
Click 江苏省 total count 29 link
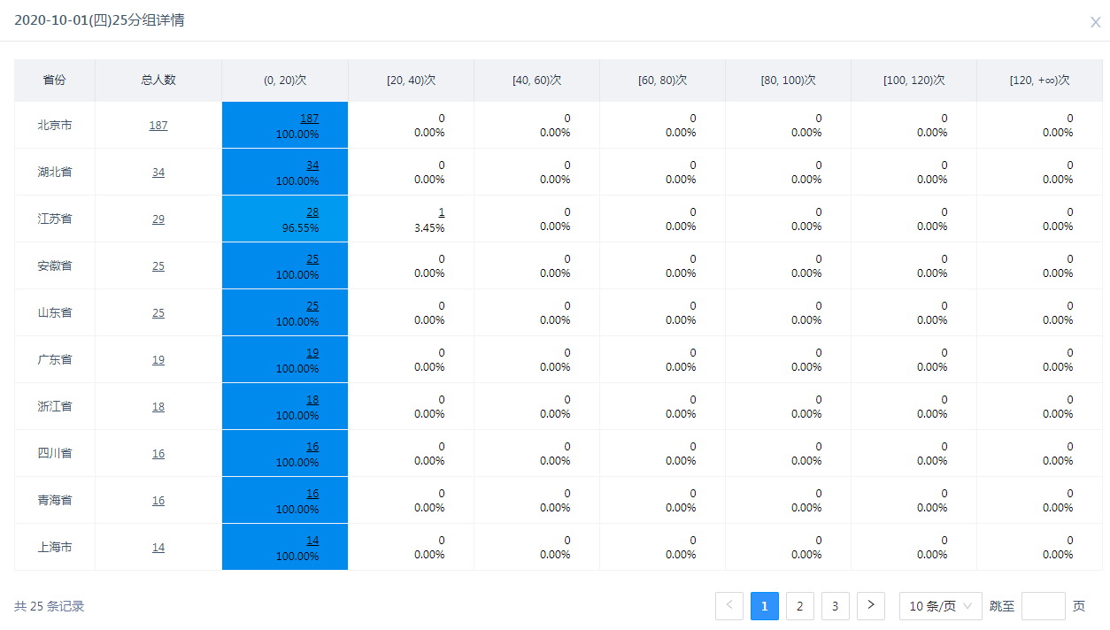click(158, 219)
